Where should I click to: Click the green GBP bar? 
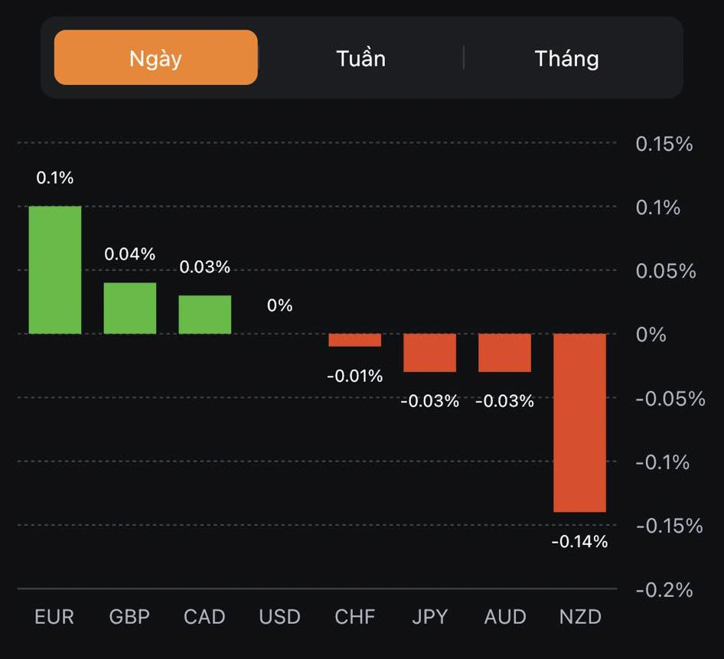(x=130, y=308)
